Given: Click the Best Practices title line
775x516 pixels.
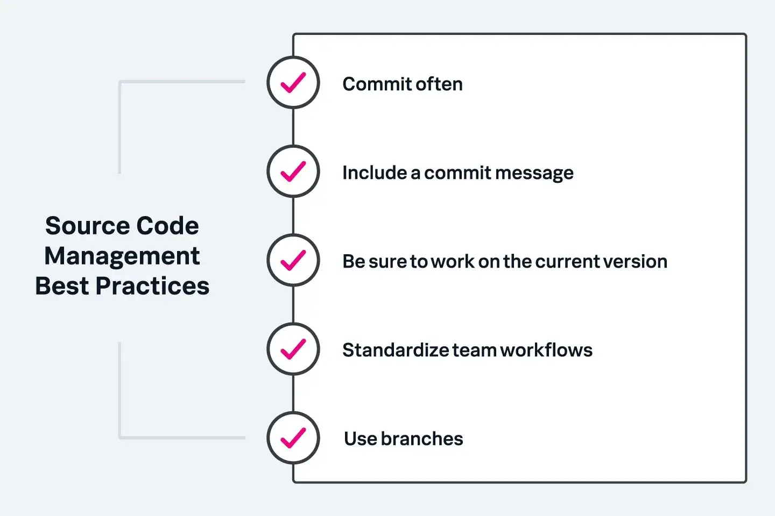Looking at the screenshot, I should coord(122,286).
